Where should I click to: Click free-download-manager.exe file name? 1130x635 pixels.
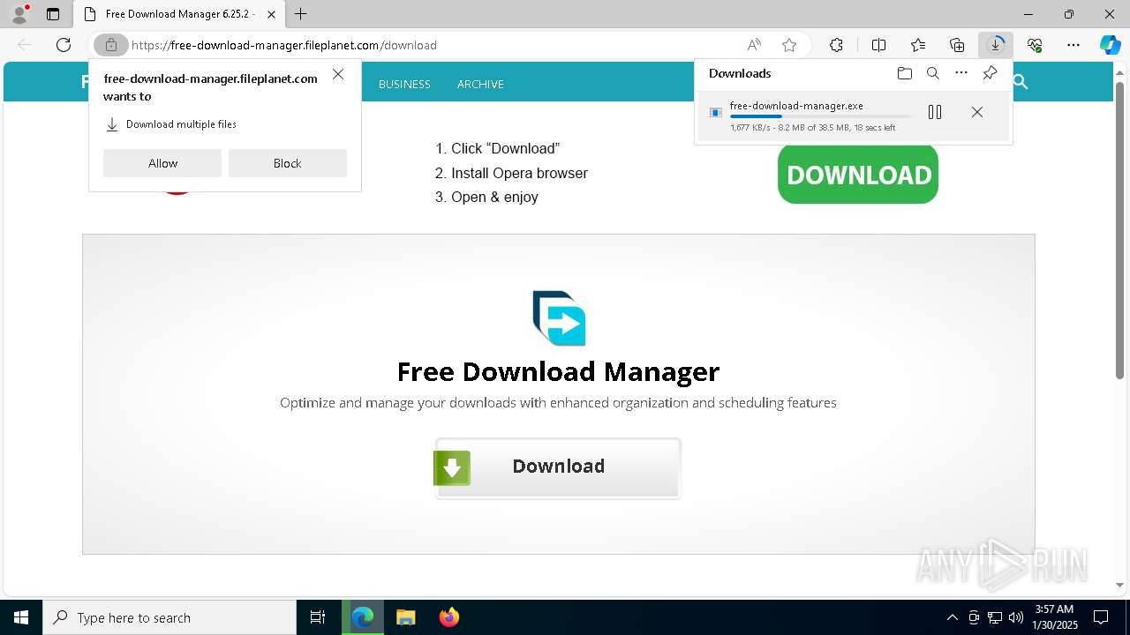click(796, 106)
